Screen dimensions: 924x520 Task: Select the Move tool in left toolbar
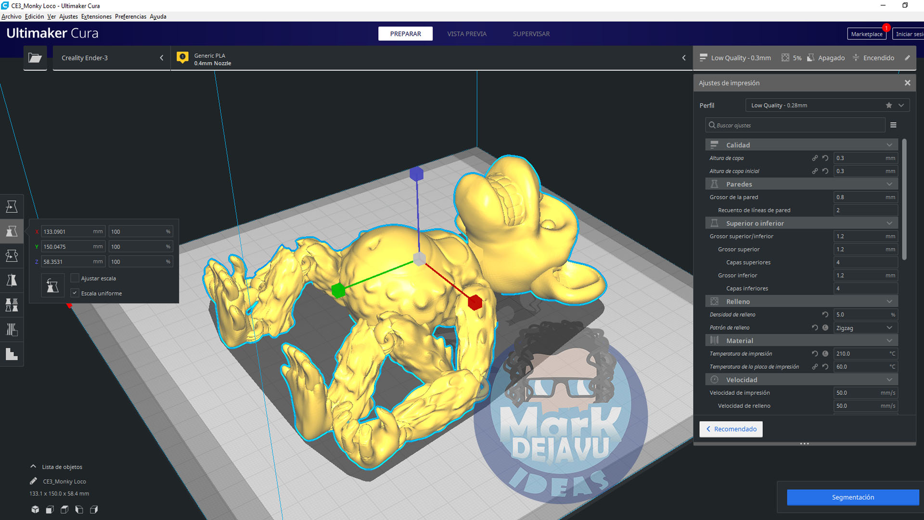tap(12, 207)
